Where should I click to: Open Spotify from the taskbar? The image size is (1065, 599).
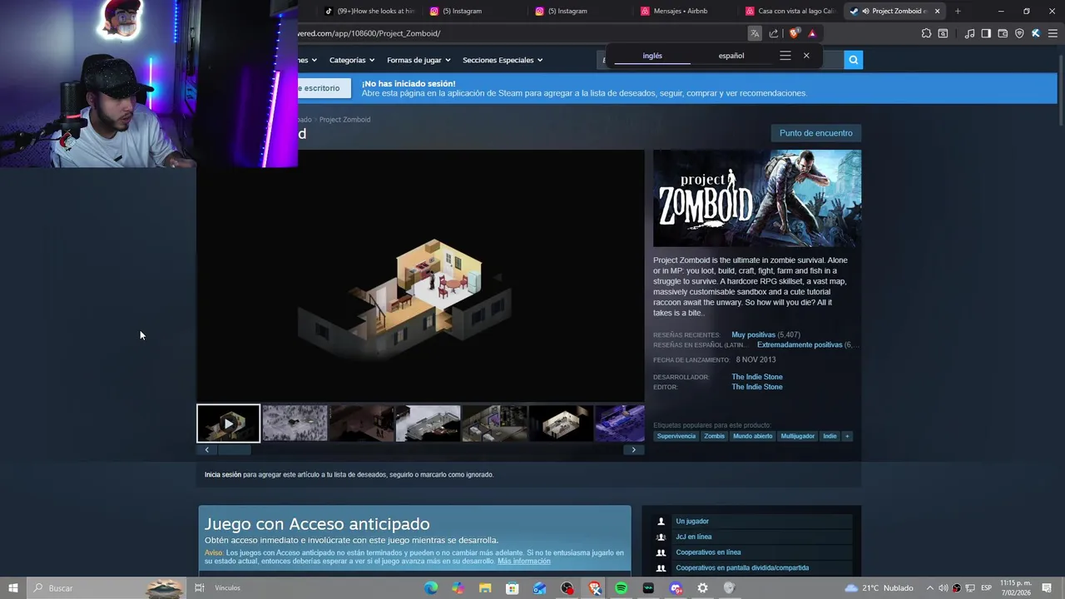click(x=621, y=588)
